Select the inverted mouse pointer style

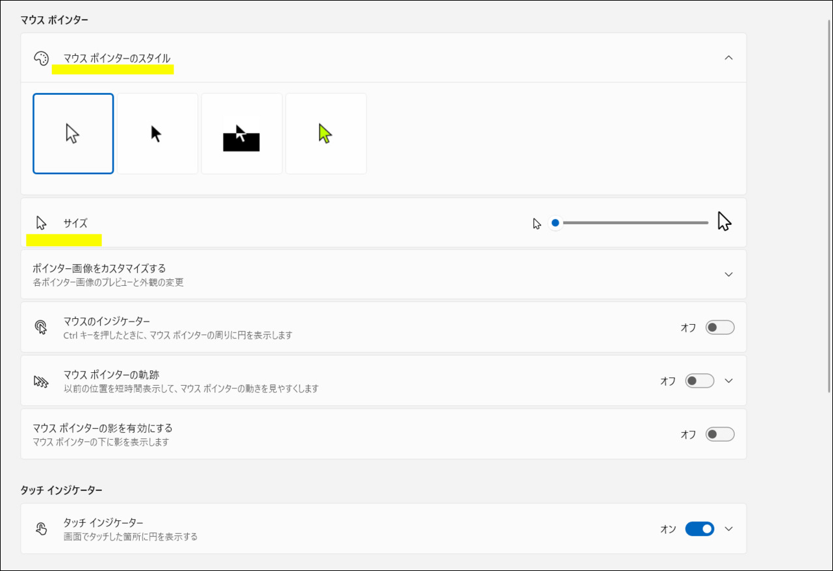(242, 134)
